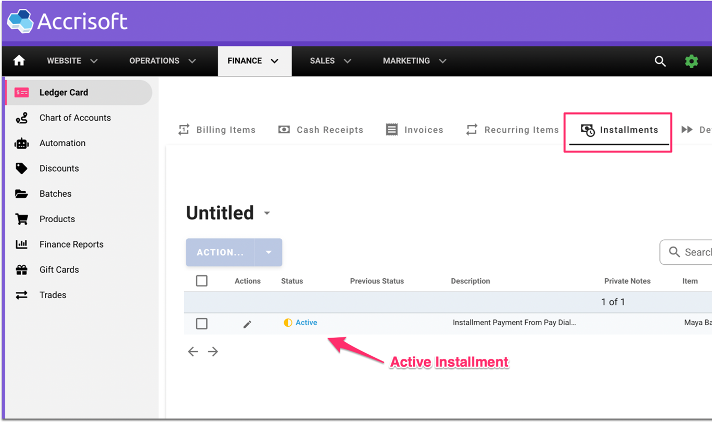The height and width of the screenshot is (425, 712).
Task: Open the search magnifier icon in top bar
Action: click(660, 61)
